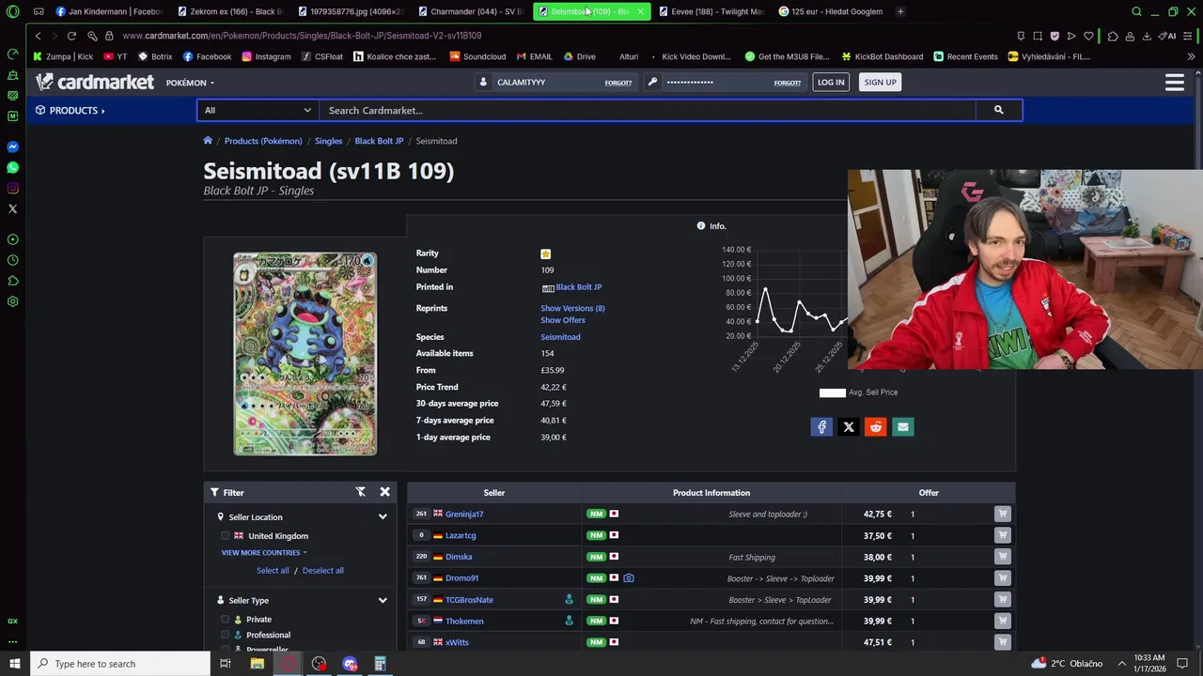Add Dimska's offer to the cart
The width and height of the screenshot is (1203, 676).
[x=1003, y=557]
